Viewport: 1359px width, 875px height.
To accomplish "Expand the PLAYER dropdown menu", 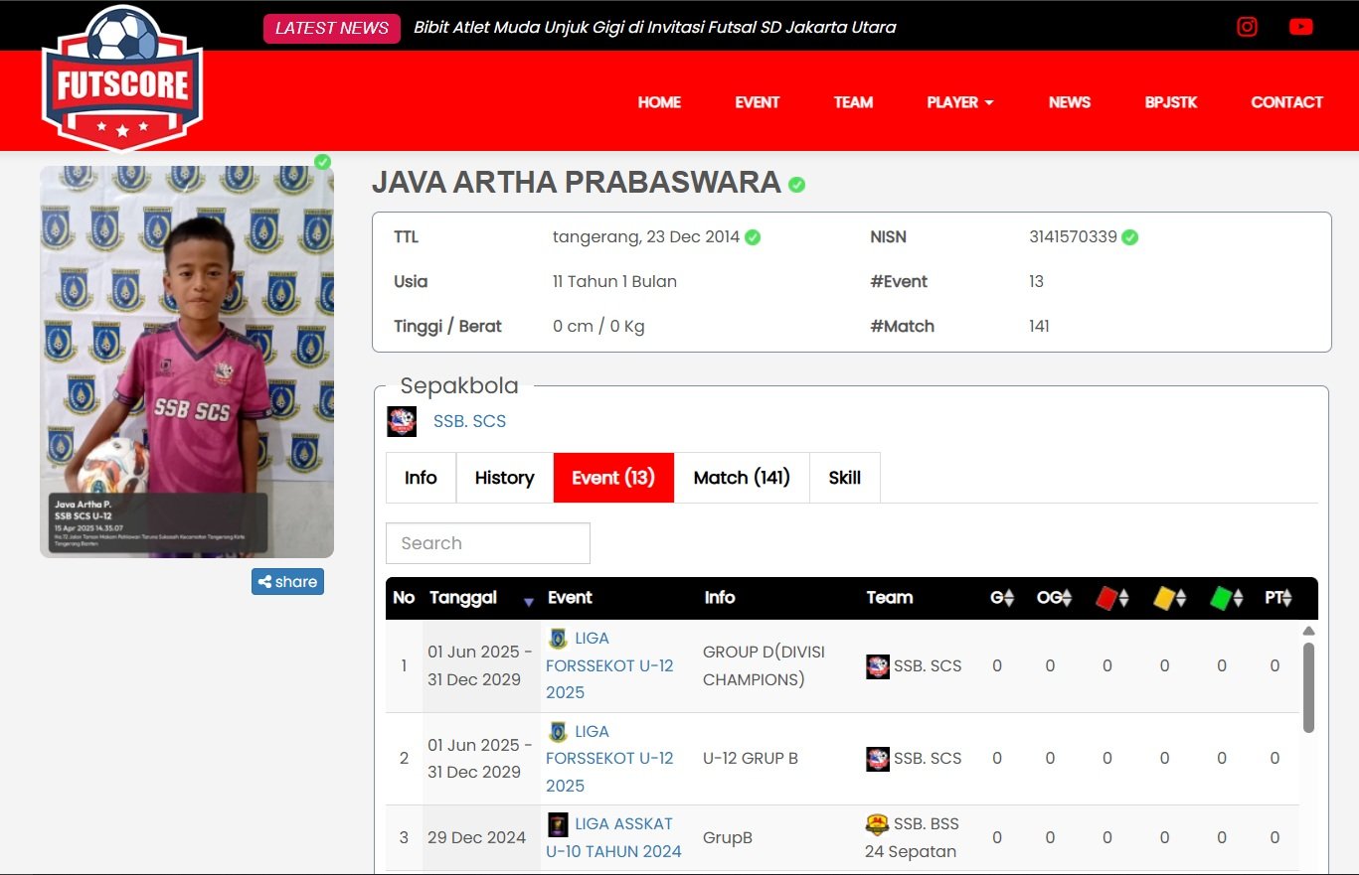I will tap(959, 102).
